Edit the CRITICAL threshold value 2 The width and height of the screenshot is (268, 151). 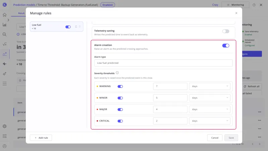click(x=170, y=121)
